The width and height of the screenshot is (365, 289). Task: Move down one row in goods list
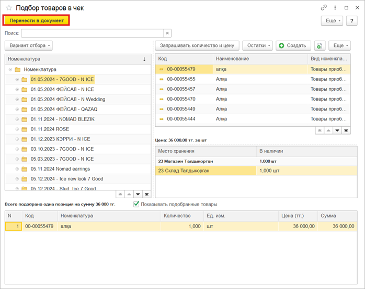[x=337, y=130]
